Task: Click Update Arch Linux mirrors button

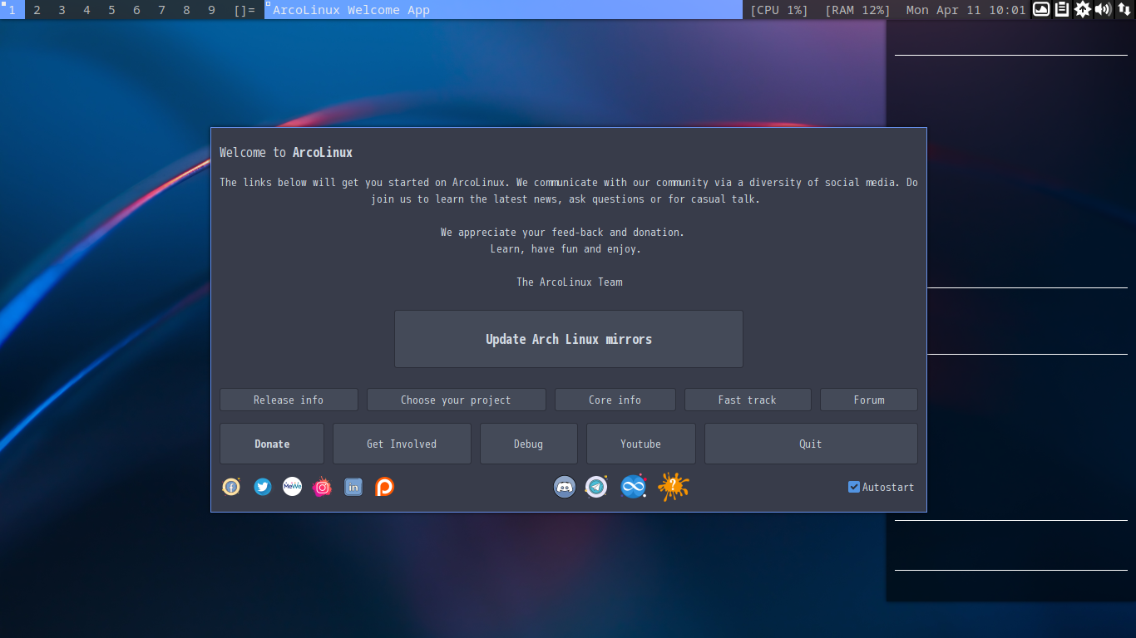Action: (569, 339)
